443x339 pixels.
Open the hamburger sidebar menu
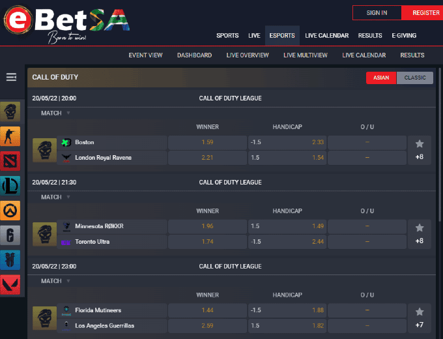coord(11,77)
